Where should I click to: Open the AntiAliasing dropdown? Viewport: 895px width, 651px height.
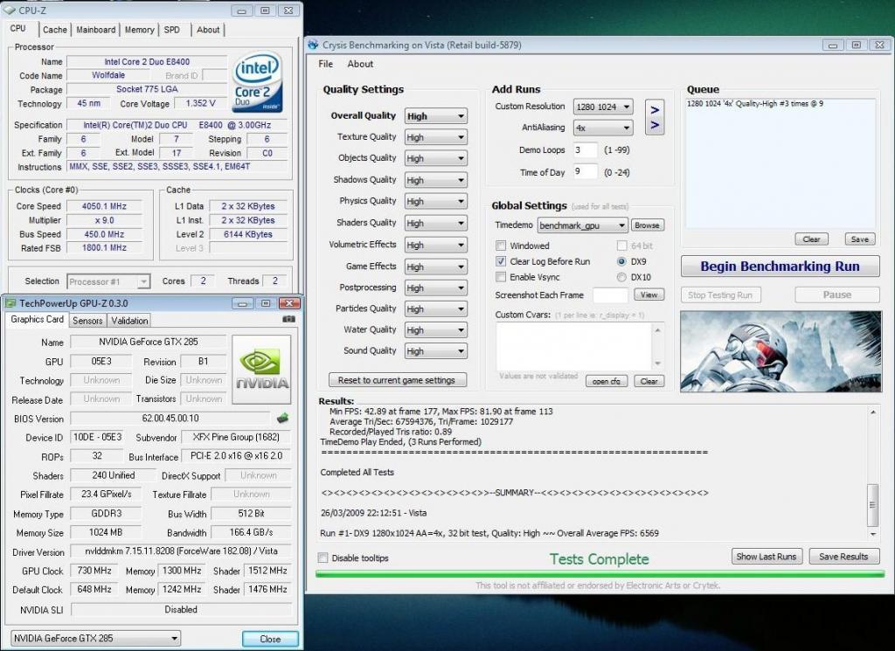click(603, 128)
